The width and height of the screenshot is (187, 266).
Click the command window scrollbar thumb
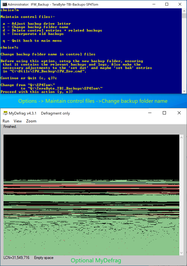[184, 15]
